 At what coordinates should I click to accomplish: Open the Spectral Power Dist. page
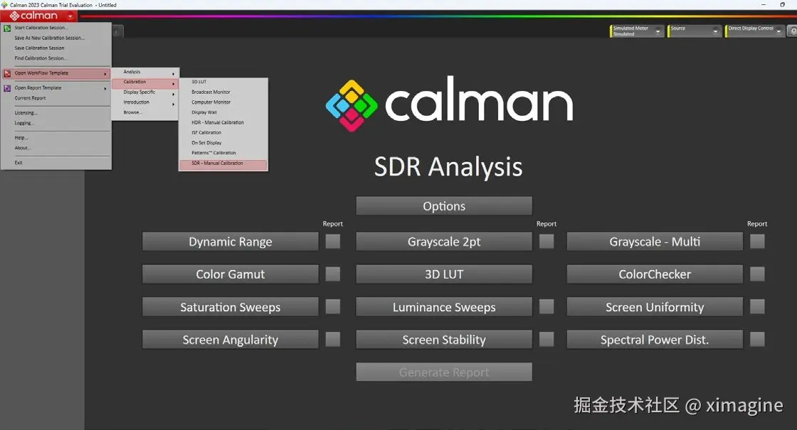655,339
